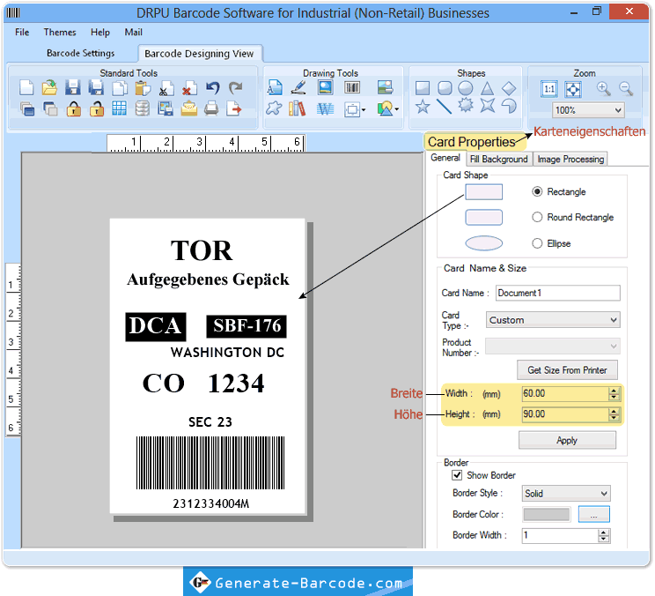Viewport: 655px width, 596px height.
Task: Insert a barcode from Drawing Tools
Action: point(352,87)
